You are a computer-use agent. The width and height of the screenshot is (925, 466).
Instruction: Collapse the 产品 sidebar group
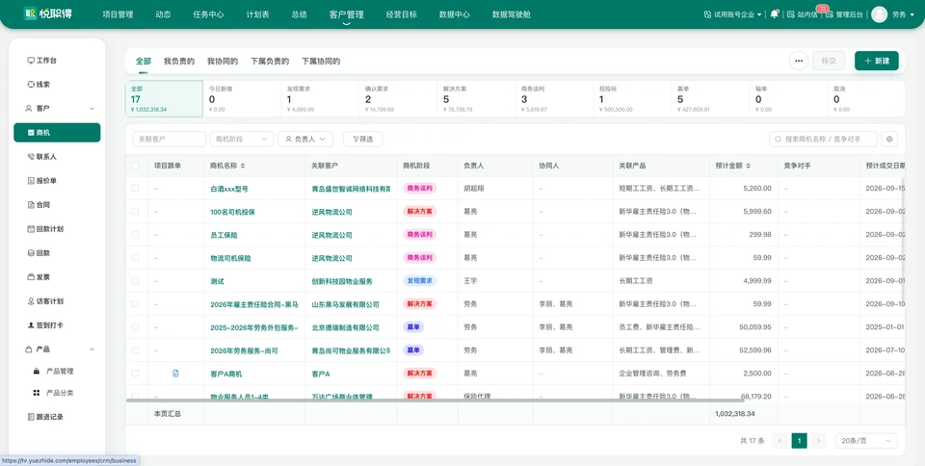(x=92, y=349)
